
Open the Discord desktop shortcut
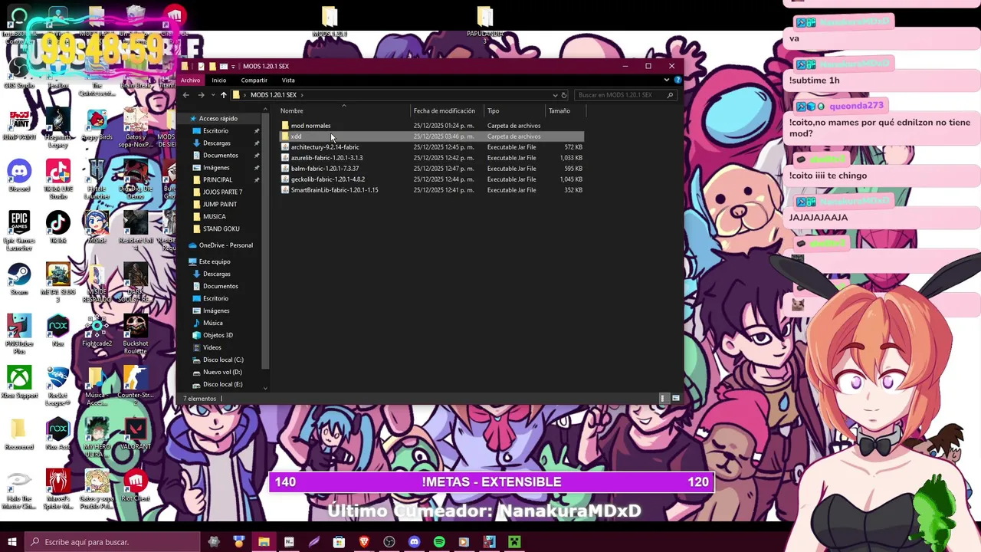(19, 176)
